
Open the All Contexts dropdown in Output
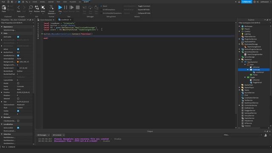(x=59, y=135)
